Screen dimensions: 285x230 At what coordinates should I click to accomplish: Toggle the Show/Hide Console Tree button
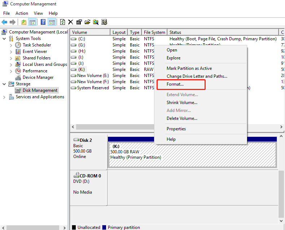(x=32, y=22)
